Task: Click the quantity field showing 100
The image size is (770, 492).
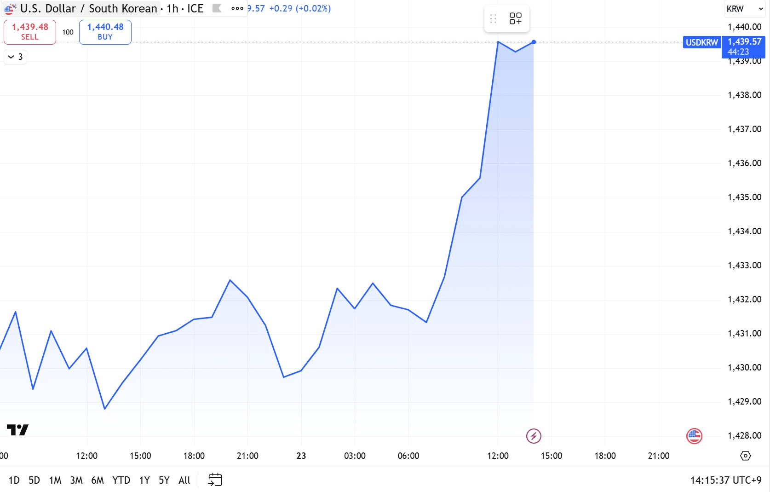Action: pyautogui.click(x=68, y=32)
